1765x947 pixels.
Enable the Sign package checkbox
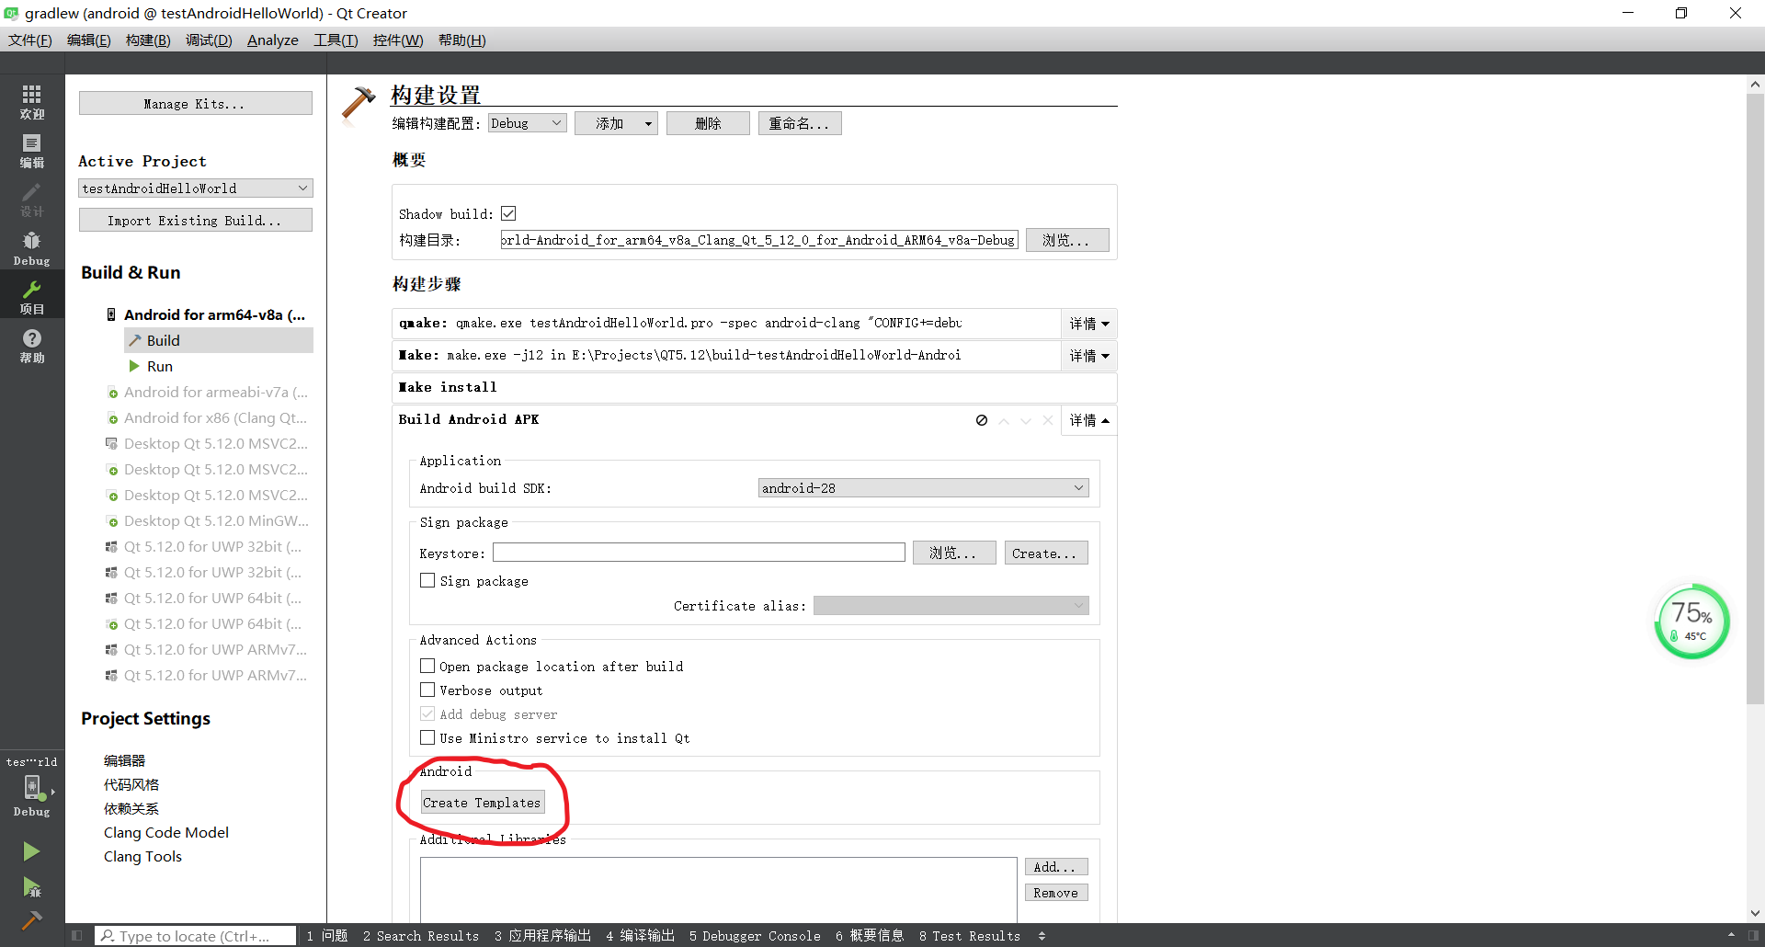[427, 580]
